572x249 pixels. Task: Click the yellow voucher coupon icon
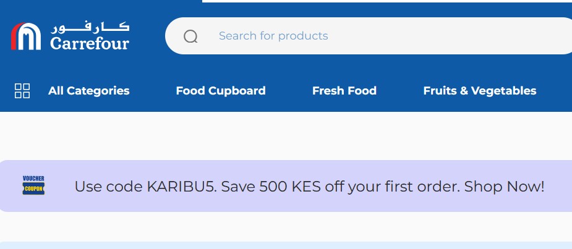coord(33,188)
